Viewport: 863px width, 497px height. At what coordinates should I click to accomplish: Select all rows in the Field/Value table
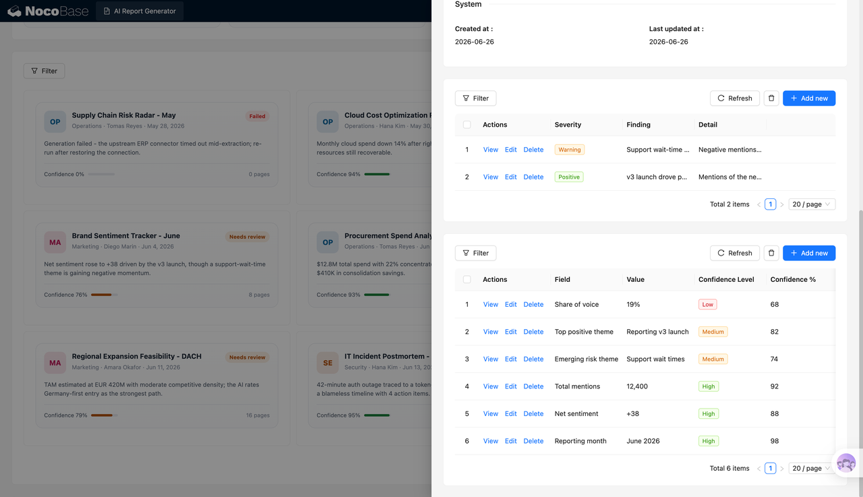click(x=467, y=279)
